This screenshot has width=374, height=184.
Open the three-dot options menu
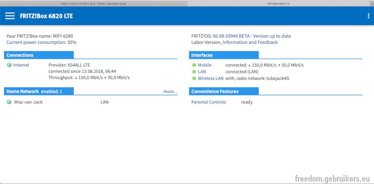369,16
